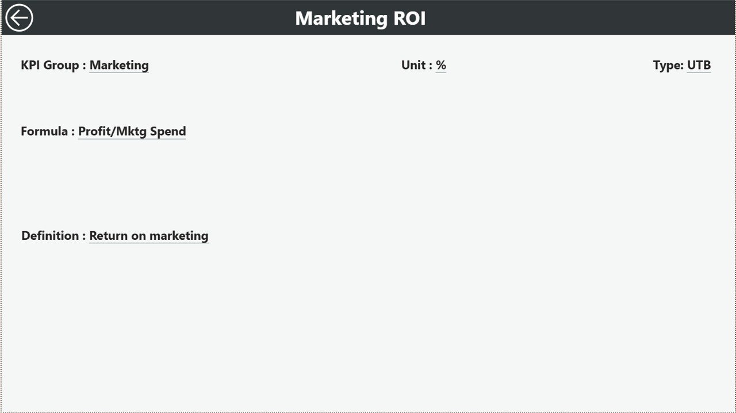Click the Profit/Mktg Spend formula text
The width and height of the screenshot is (736, 413).
pyautogui.click(x=132, y=131)
